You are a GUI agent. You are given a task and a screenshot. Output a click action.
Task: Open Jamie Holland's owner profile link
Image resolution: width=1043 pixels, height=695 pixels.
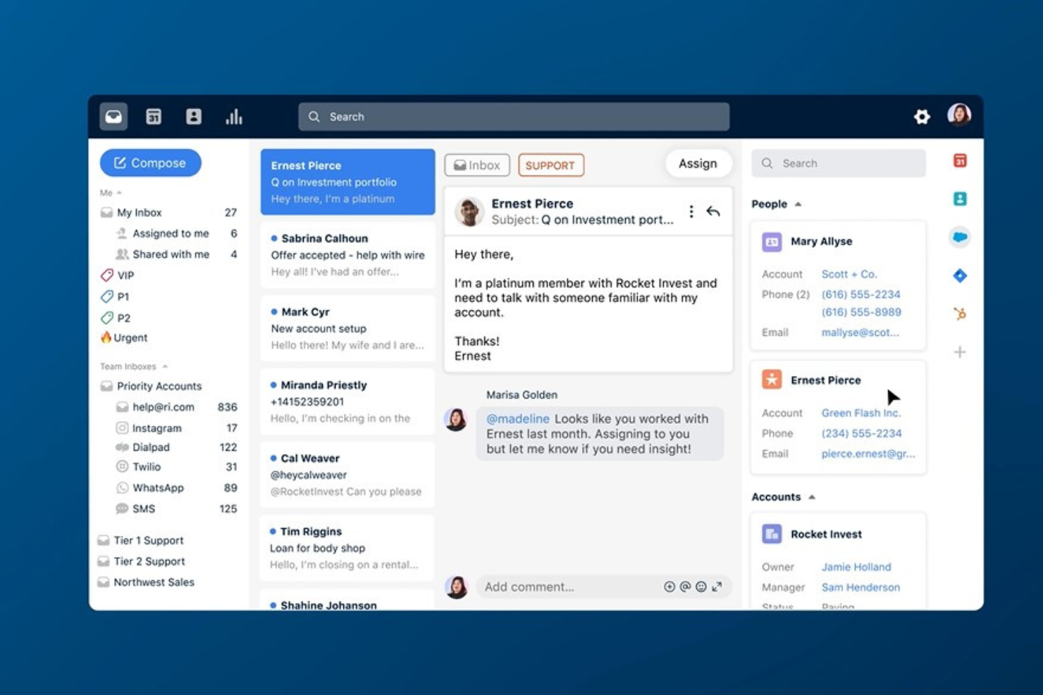[x=856, y=567]
